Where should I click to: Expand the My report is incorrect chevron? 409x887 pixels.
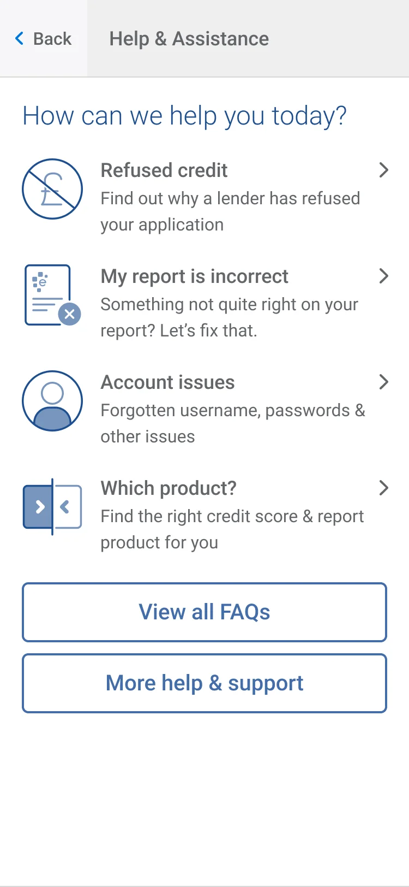[x=383, y=276]
